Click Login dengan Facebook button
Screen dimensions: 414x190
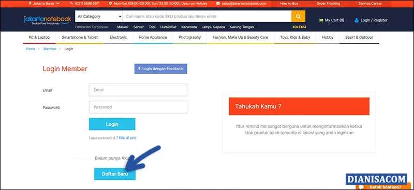(161, 69)
